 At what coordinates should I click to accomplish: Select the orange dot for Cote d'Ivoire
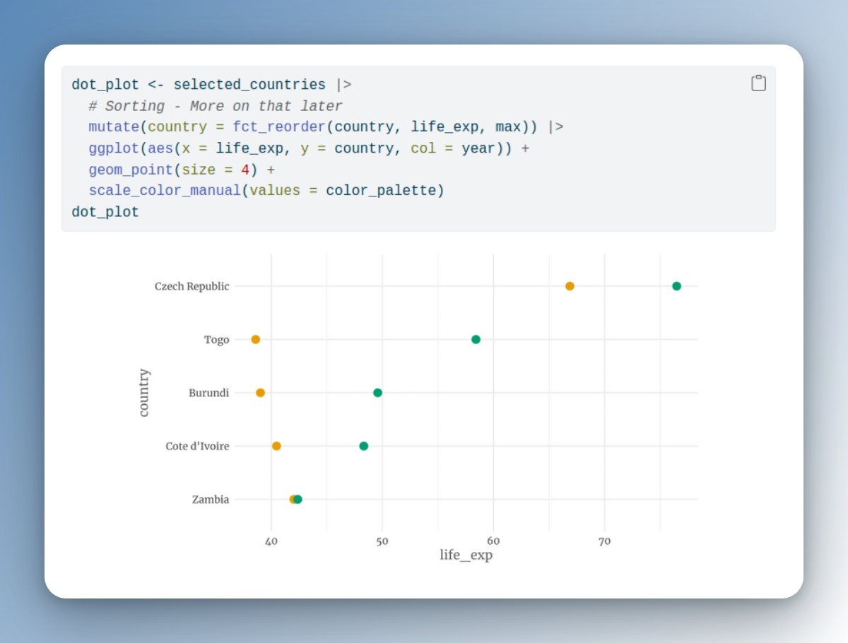[x=276, y=446]
